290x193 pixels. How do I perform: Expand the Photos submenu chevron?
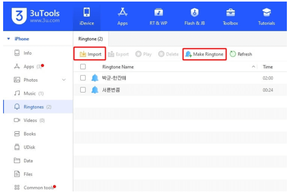click(64, 80)
